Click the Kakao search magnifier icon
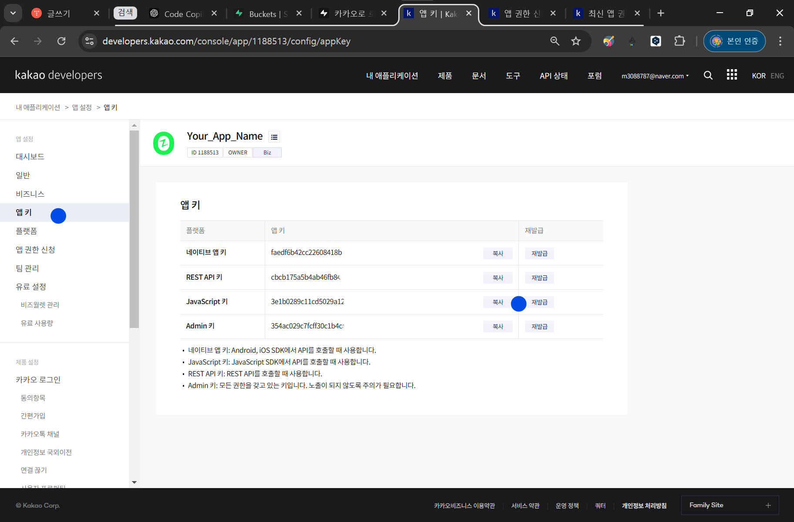The image size is (794, 522). point(708,75)
